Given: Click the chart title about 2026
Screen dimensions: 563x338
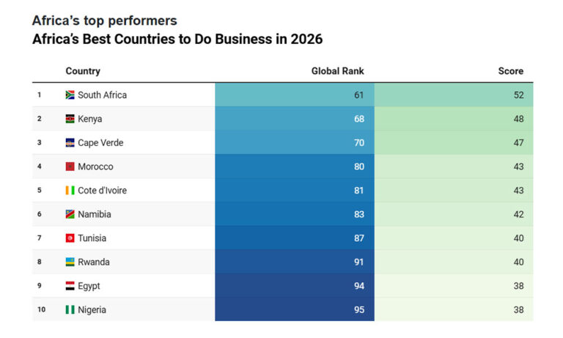Looking at the screenshot, I should tap(177, 39).
